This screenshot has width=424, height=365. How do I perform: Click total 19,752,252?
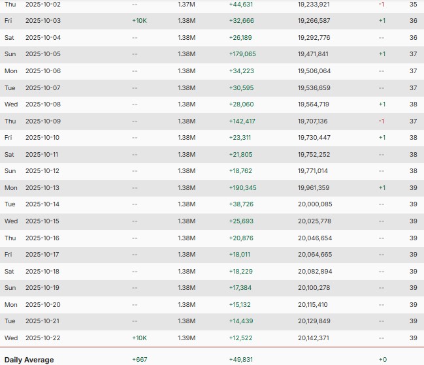point(314,155)
